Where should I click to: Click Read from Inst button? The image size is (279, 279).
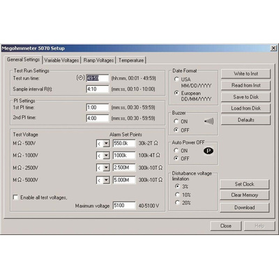pyautogui.click(x=246, y=85)
